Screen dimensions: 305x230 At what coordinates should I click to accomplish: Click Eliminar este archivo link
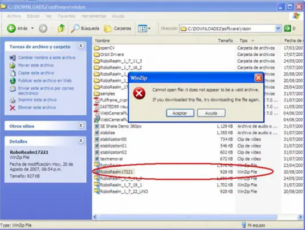[37, 108]
